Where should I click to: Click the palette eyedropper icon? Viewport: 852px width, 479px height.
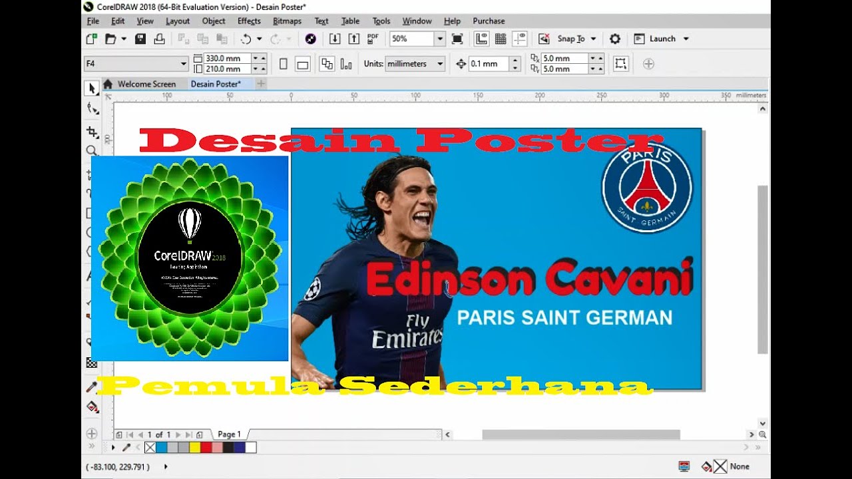pos(126,448)
